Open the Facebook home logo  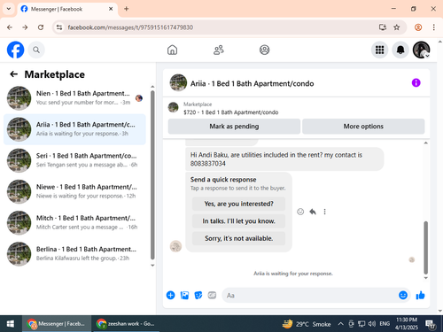point(15,50)
